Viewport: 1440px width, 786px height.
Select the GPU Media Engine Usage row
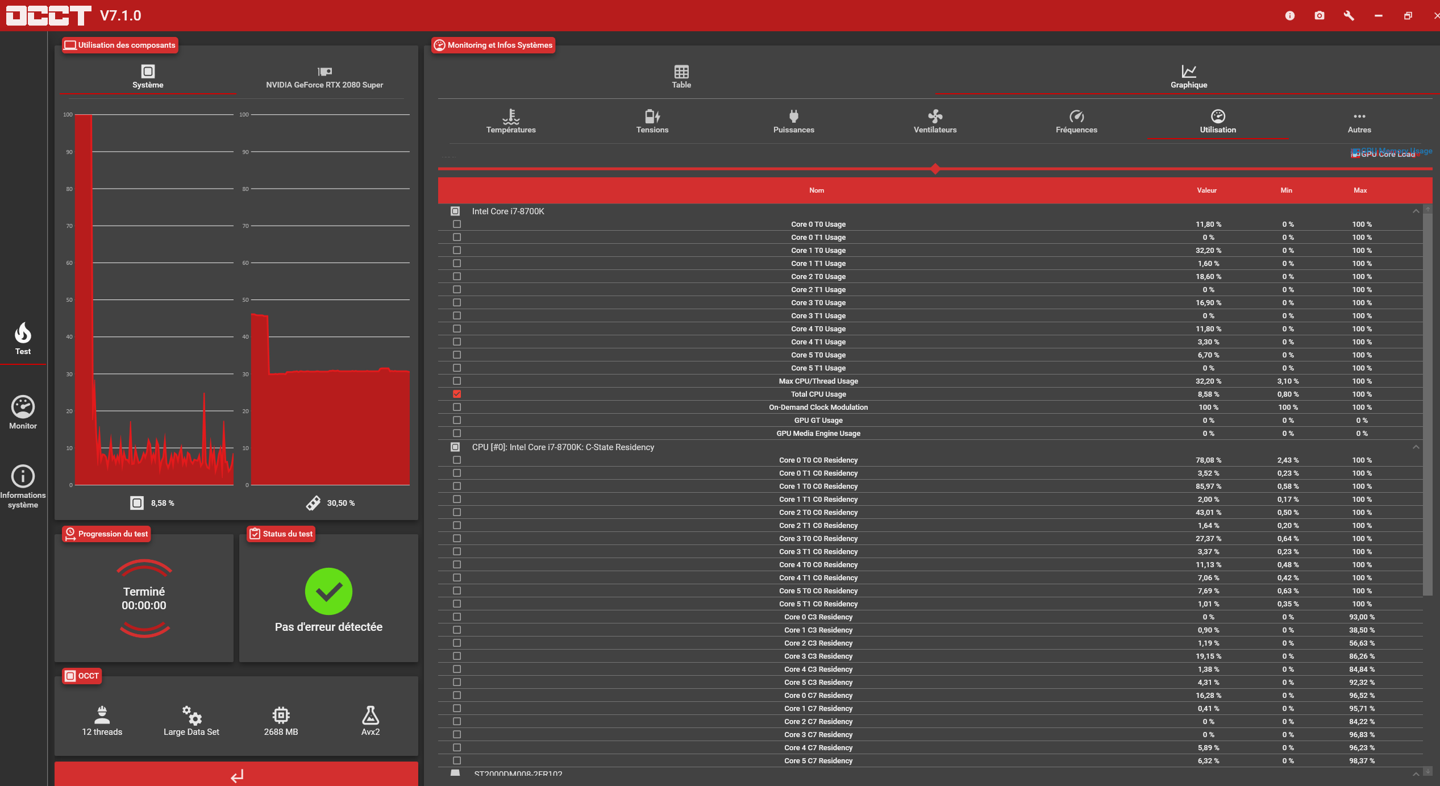[931, 433]
